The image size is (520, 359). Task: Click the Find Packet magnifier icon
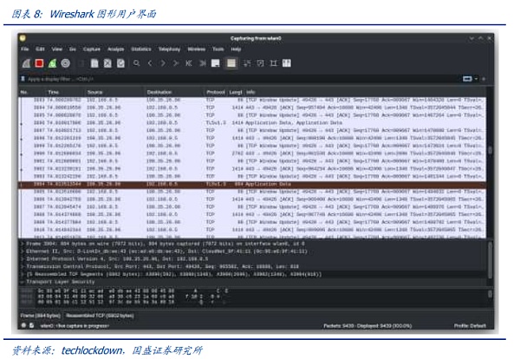point(136,63)
